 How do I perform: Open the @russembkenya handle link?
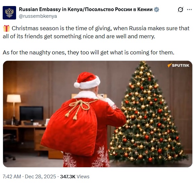(x=38, y=16)
